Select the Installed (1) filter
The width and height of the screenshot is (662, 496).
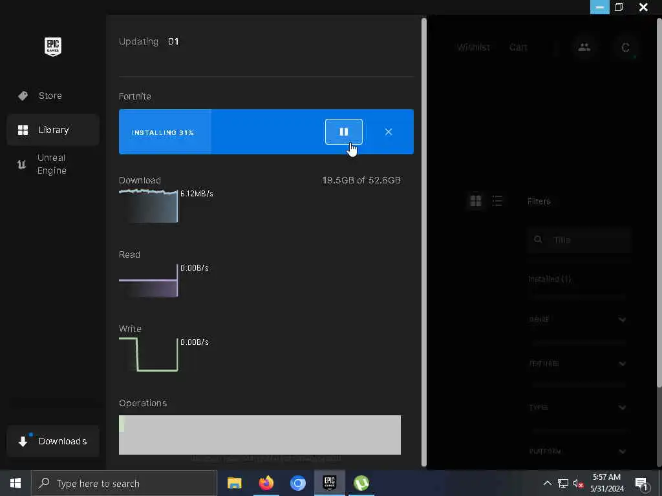550,279
